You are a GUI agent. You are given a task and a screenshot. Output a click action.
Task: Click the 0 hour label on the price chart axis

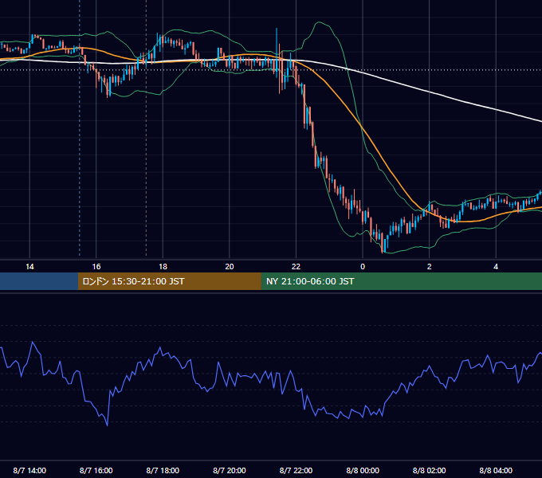pyautogui.click(x=363, y=267)
